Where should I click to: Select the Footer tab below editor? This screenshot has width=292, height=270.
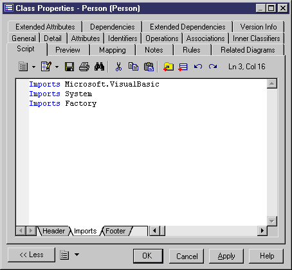coord(115,231)
